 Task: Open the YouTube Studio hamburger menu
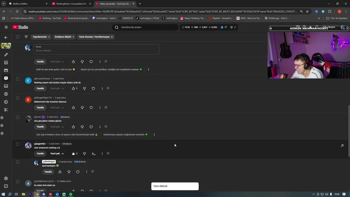click(x=6, y=27)
